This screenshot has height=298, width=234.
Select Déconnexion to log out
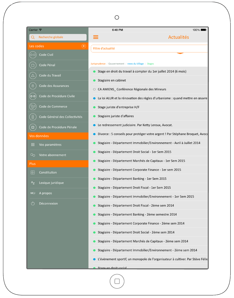(x=58, y=203)
